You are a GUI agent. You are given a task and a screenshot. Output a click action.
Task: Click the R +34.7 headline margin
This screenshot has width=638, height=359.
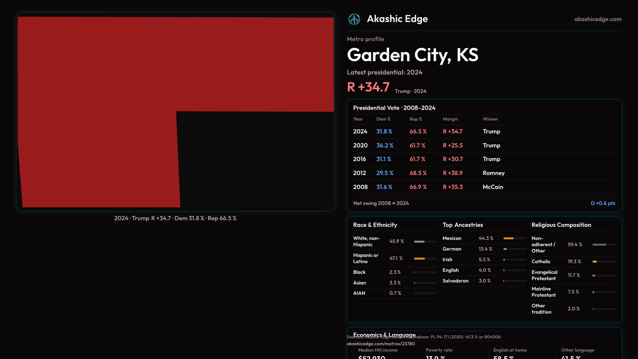[x=368, y=87]
